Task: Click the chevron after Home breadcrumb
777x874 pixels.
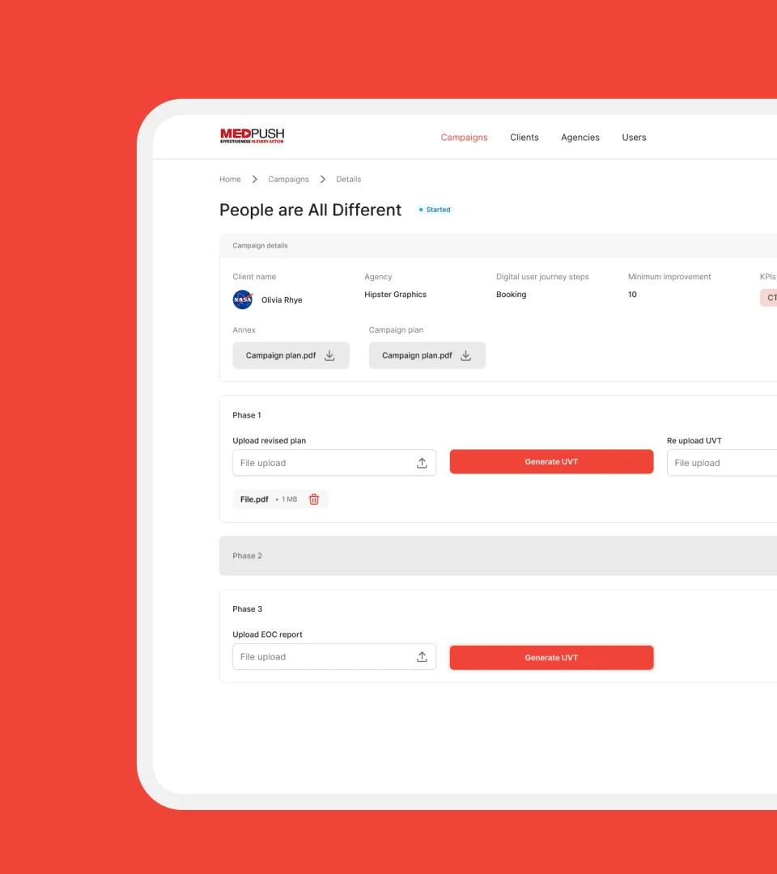Action: point(255,179)
